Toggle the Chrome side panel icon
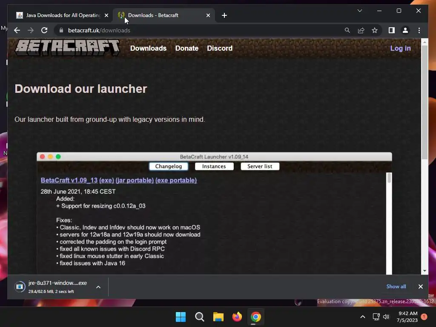This screenshot has height=327, width=436. (x=392, y=30)
